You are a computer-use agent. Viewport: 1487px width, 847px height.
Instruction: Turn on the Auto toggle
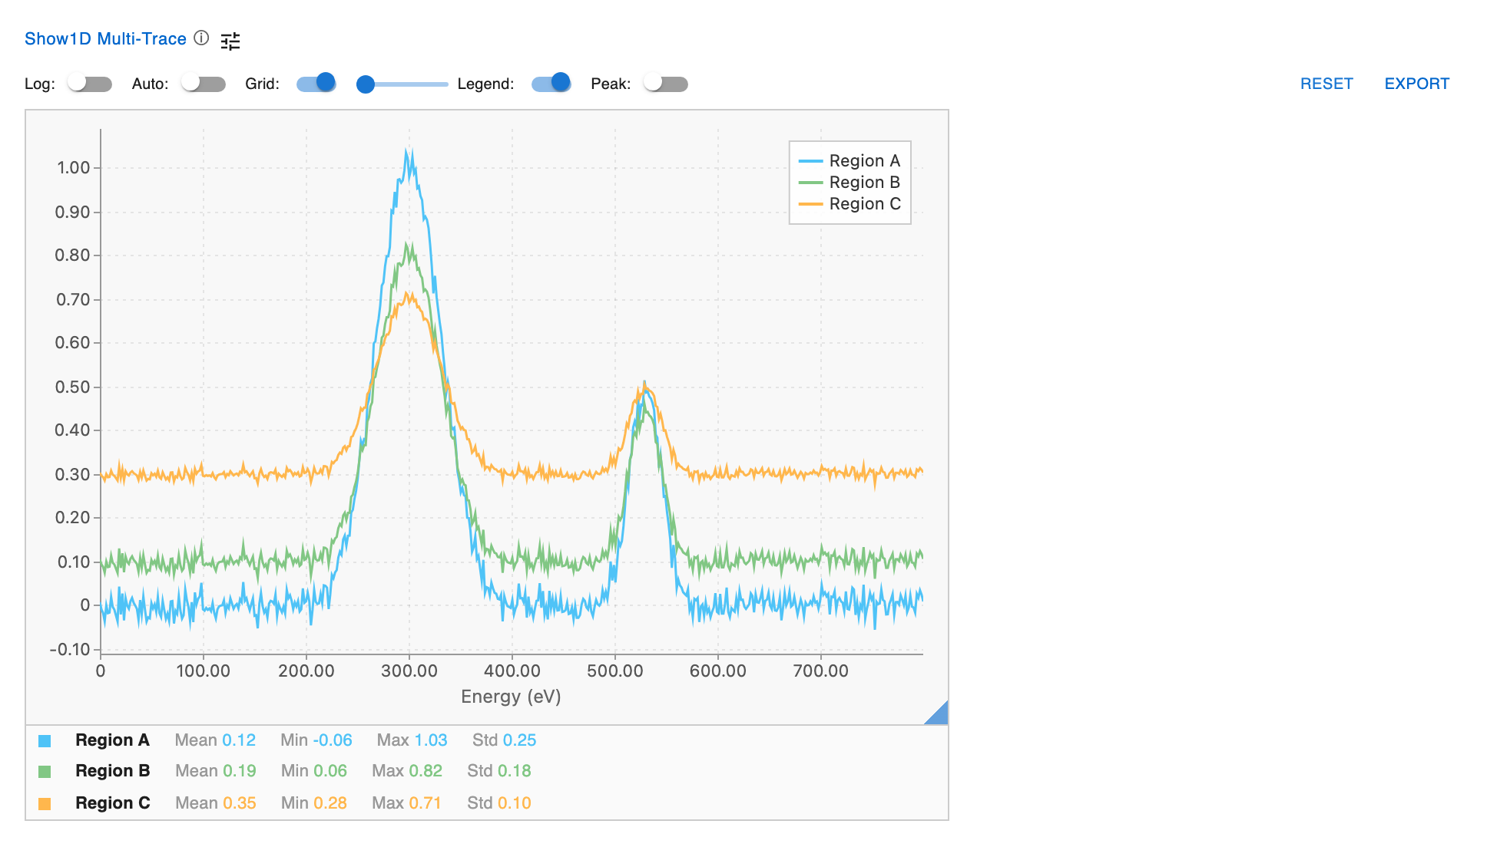[202, 83]
